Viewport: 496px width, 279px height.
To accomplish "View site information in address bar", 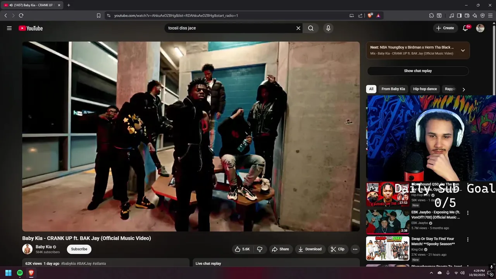I will click(108, 15).
